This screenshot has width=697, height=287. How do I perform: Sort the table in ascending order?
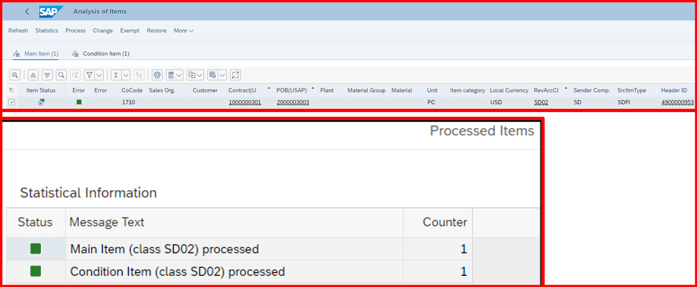click(33, 75)
